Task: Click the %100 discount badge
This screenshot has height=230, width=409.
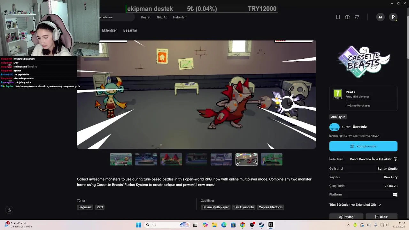Action: tap(335, 127)
